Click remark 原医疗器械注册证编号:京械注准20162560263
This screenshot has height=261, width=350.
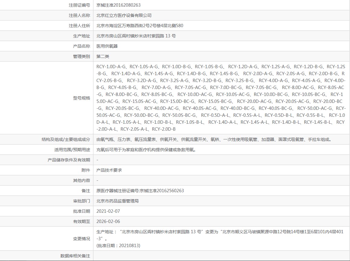click(x=140, y=191)
